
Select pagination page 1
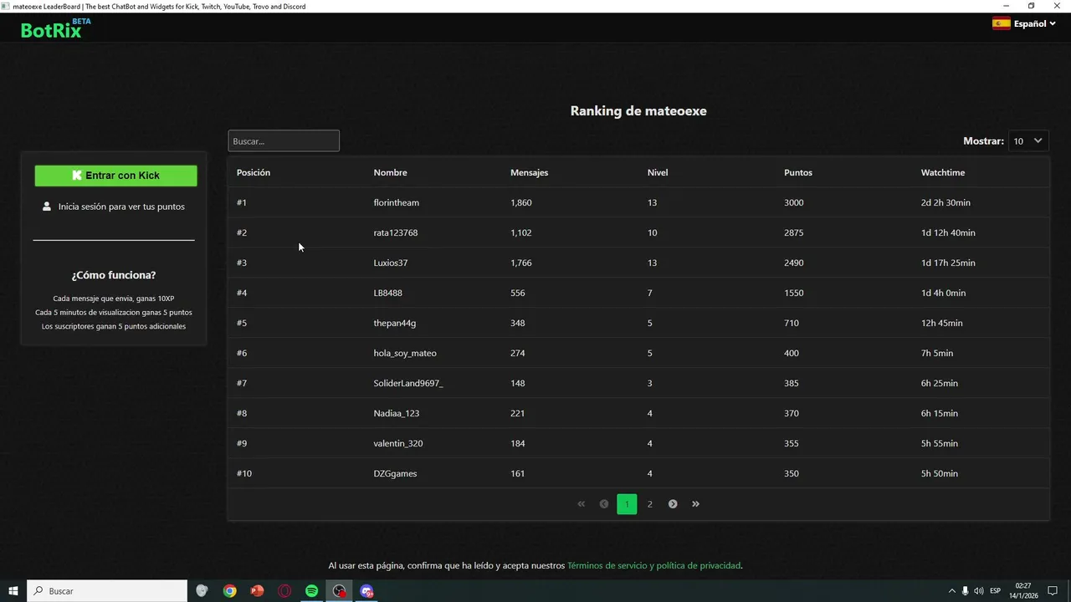tap(627, 504)
